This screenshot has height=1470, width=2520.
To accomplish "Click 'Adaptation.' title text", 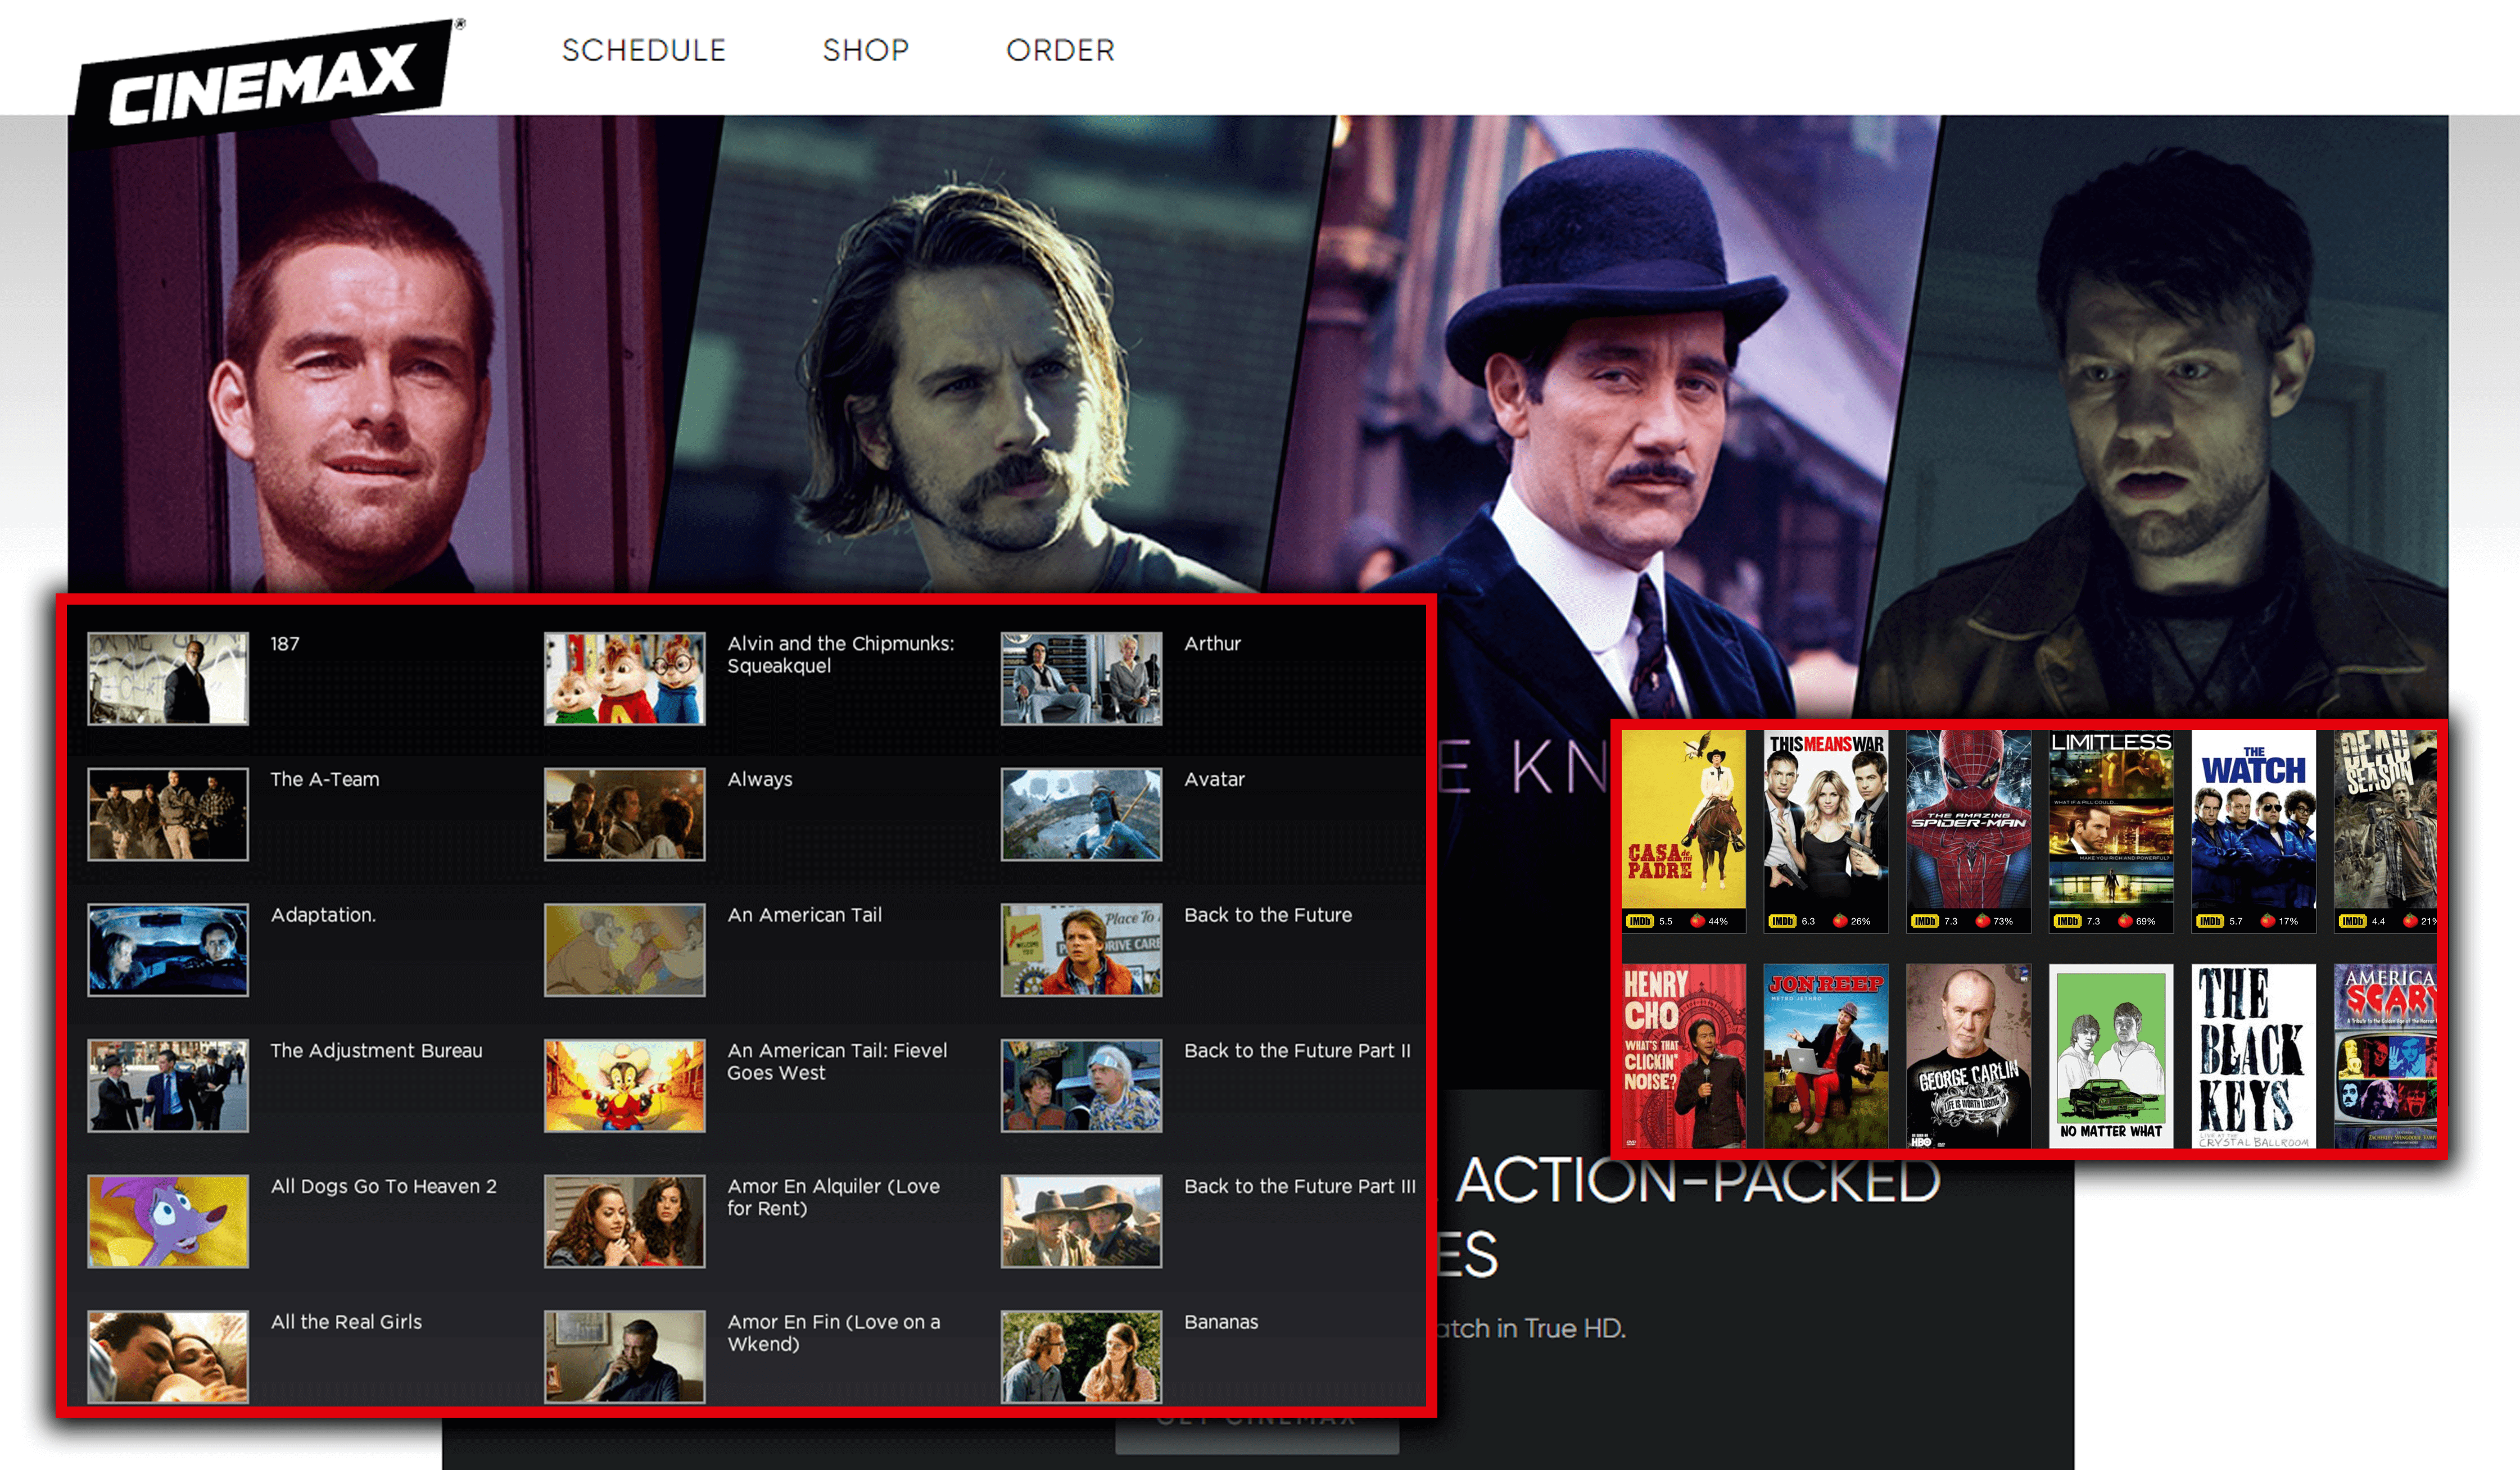I will pyautogui.click(x=324, y=915).
